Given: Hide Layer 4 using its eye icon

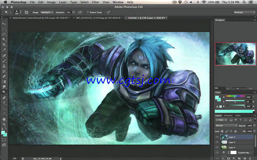Looking at the screenshot, I should [217, 142].
